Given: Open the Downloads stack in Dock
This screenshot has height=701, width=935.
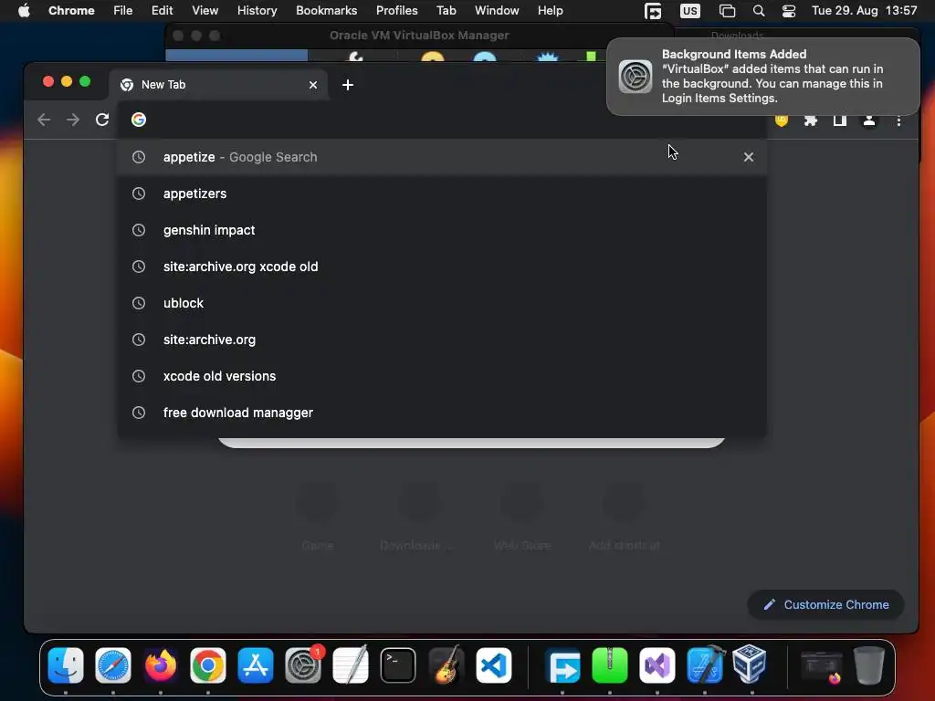Looking at the screenshot, I should pos(822,665).
